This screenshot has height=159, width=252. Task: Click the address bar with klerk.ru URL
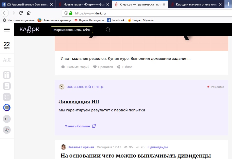click(150, 13)
